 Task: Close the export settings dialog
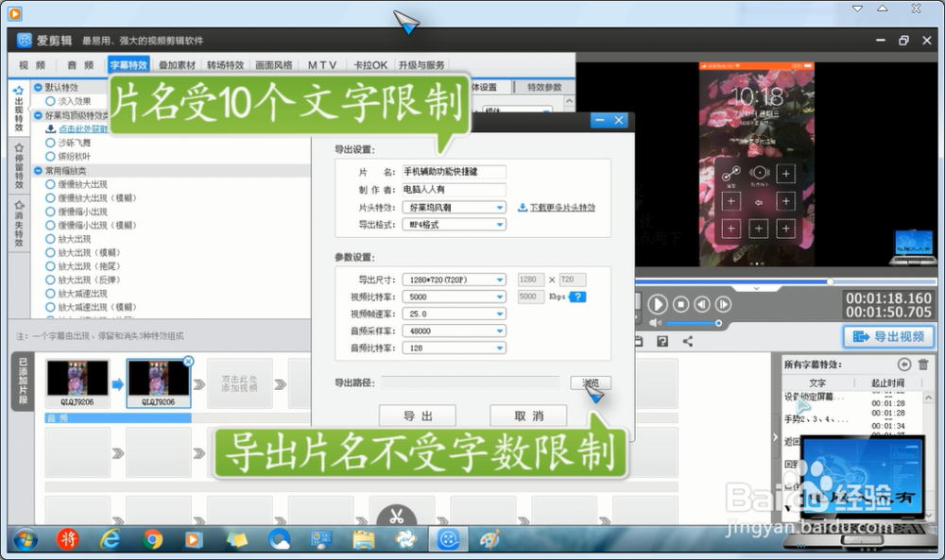pyautogui.click(x=619, y=121)
